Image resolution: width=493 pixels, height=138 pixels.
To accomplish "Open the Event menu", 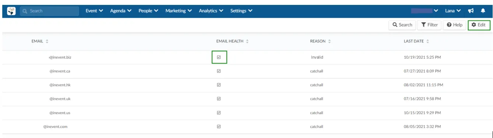I will point(94,11).
